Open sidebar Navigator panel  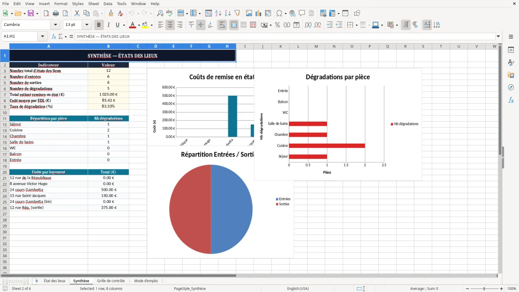coord(511,87)
